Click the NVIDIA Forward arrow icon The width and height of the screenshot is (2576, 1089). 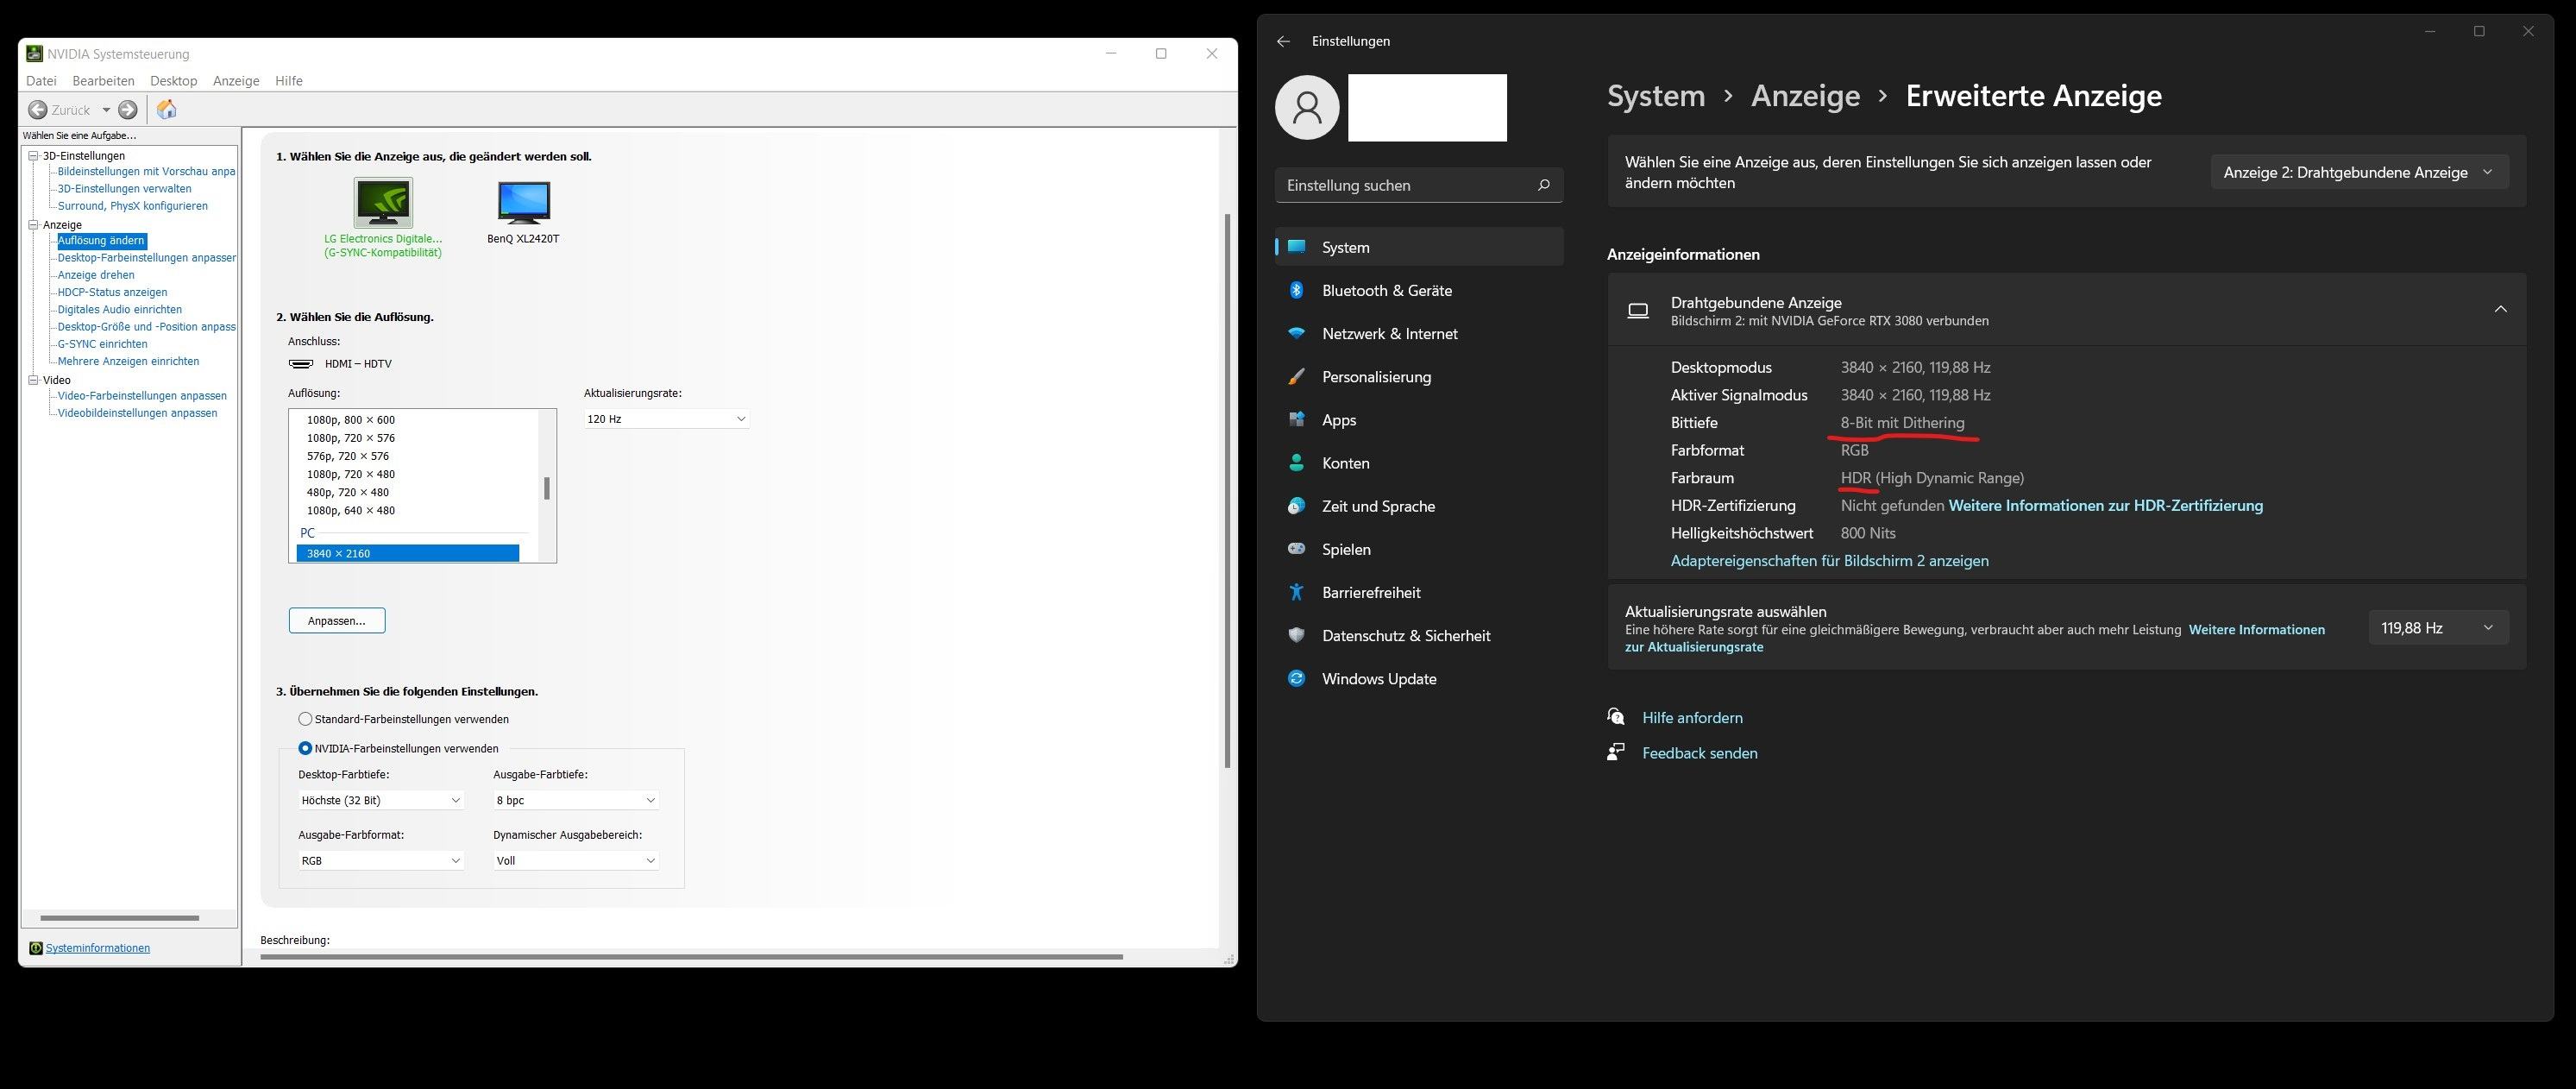pyautogui.click(x=128, y=110)
